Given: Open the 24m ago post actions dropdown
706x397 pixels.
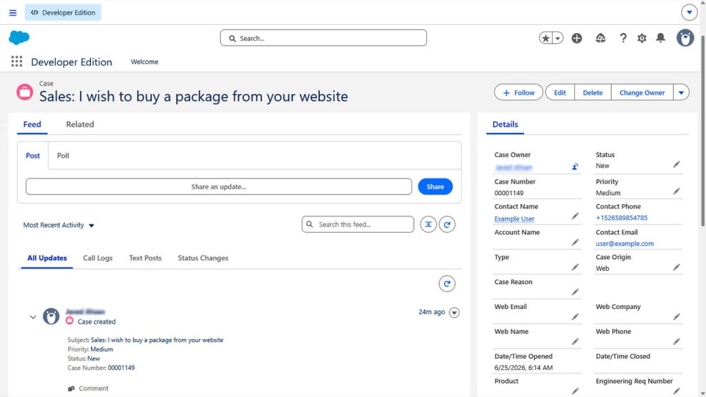Looking at the screenshot, I should [454, 312].
